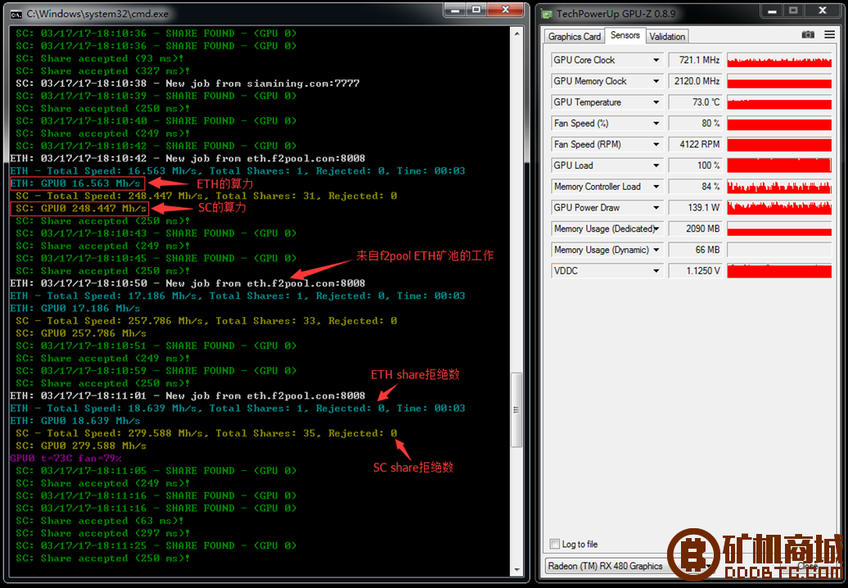Click the cmd.exe vertical scrollbar thumb
The width and height of the screenshot is (848, 588).
(x=517, y=409)
